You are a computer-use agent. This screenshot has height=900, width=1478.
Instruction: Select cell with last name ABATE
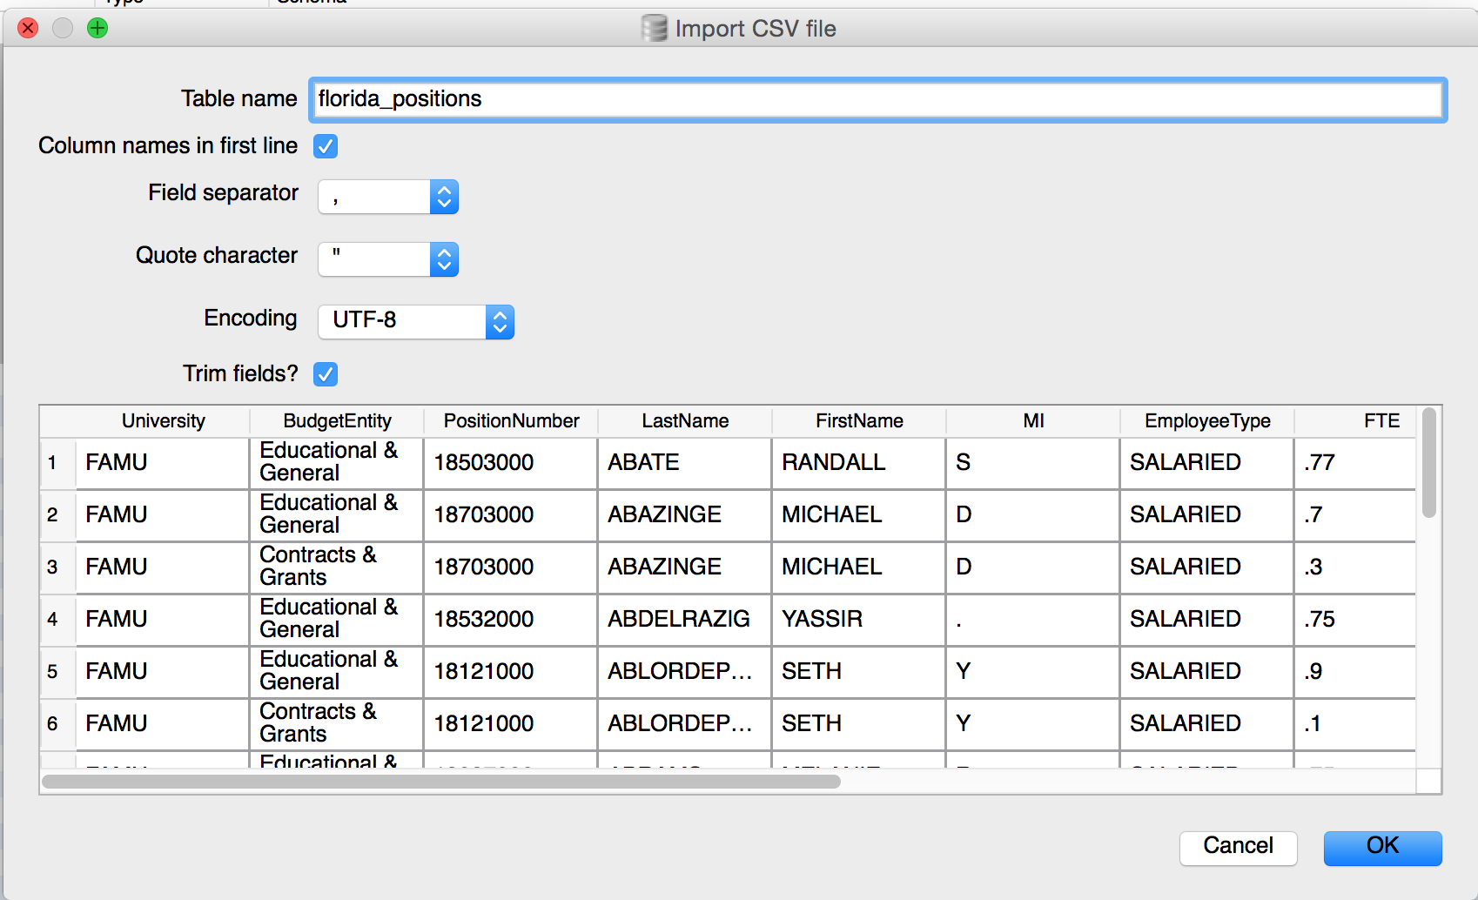[x=685, y=463]
